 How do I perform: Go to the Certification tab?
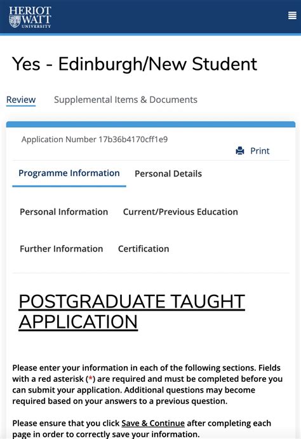point(144,248)
